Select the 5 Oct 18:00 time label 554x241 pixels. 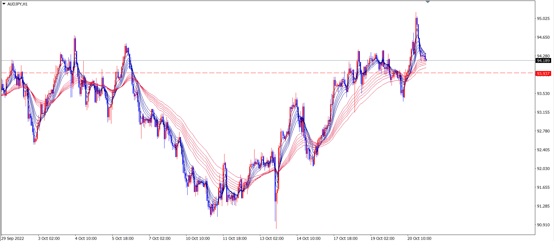click(123, 238)
